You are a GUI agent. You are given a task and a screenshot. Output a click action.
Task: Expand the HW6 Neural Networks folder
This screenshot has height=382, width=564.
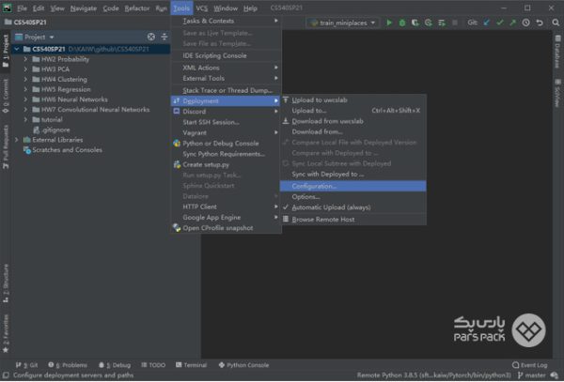click(25, 99)
